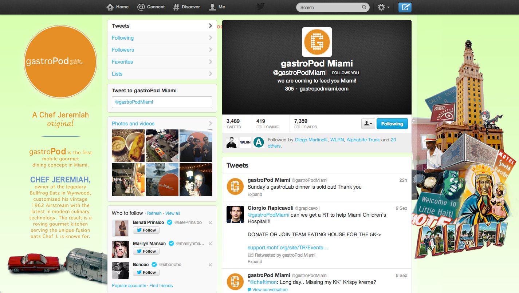This screenshot has width=519, height=293.
Task: Open gastroPod avatar on 6 Sep tweet
Action: pos(235,281)
